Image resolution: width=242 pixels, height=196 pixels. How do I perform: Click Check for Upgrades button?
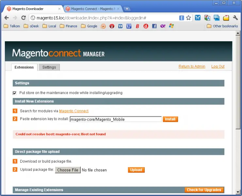point(204,190)
